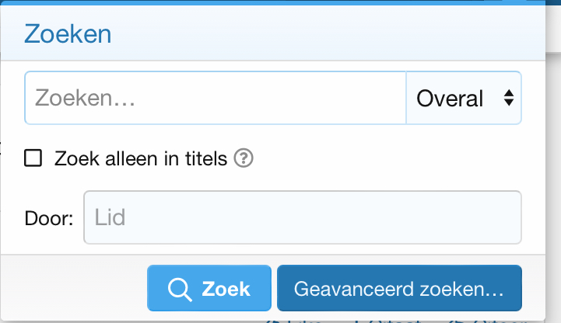
Task: Click the Door: field label
Action: (x=49, y=218)
